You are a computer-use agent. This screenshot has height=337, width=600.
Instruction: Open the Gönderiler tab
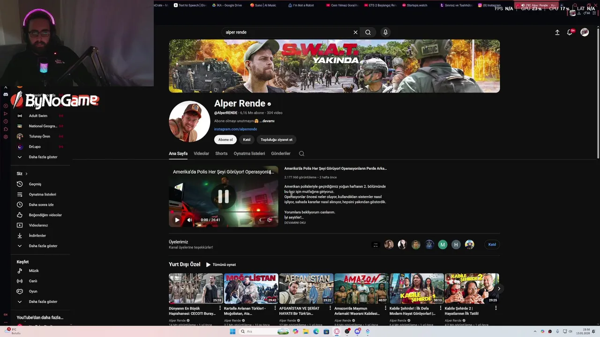point(281,154)
